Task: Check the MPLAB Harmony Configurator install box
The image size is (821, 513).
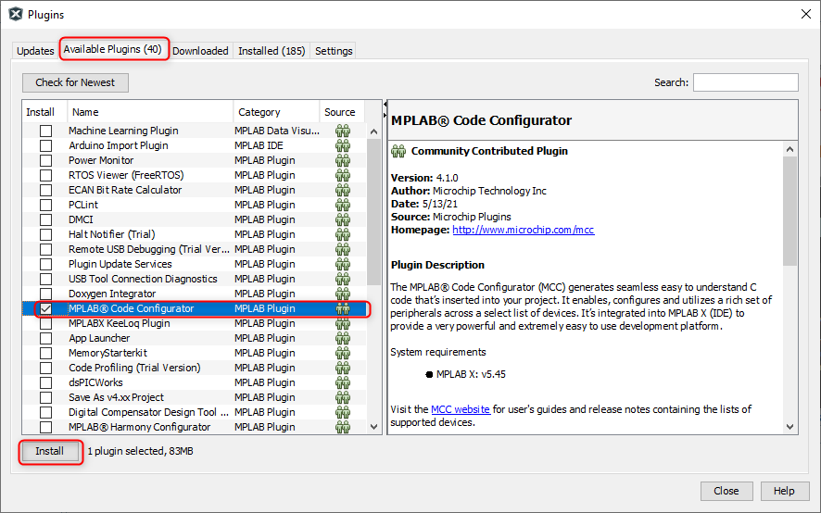Action: coord(45,427)
